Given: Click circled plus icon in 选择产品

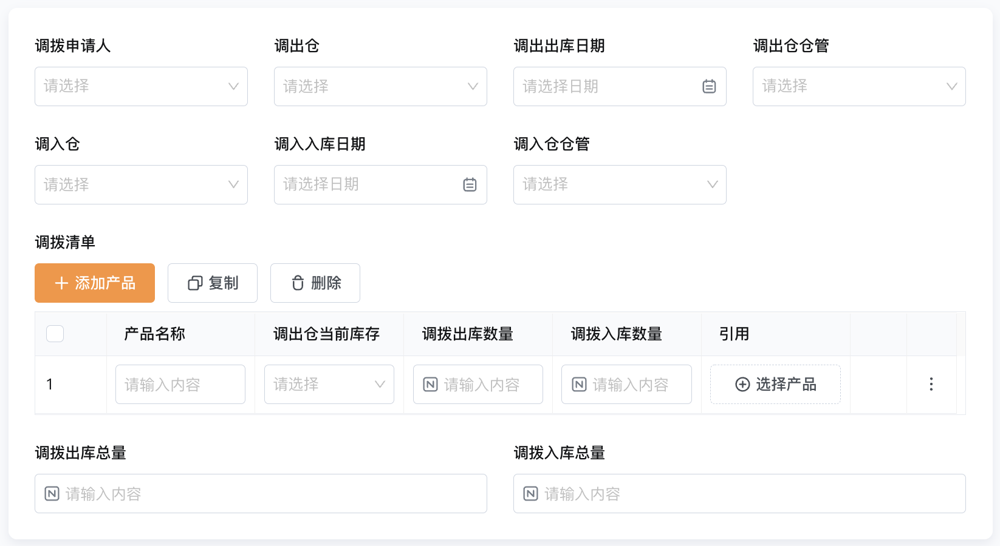Looking at the screenshot, I should [x=742, y=384].
